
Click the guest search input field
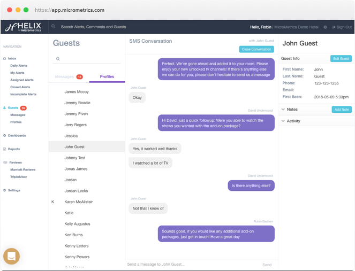point(88,59)
